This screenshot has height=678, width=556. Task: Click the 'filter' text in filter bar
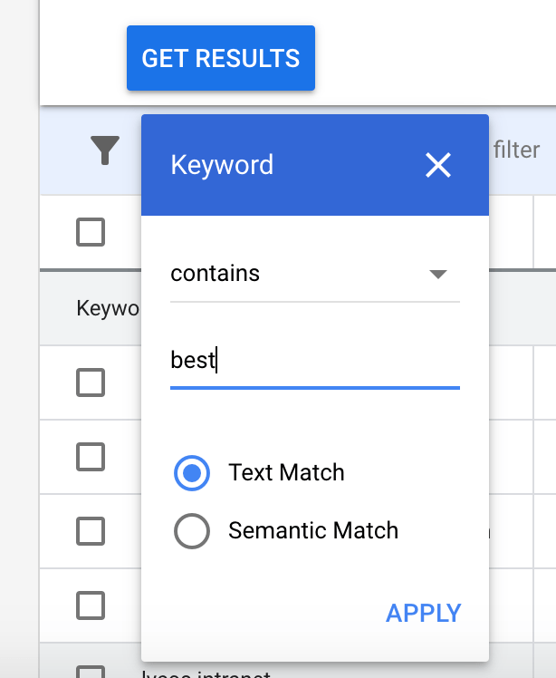pos(516,150)
